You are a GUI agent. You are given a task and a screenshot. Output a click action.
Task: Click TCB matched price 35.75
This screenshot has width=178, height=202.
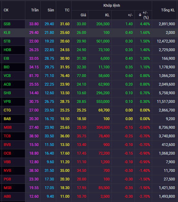81,136
